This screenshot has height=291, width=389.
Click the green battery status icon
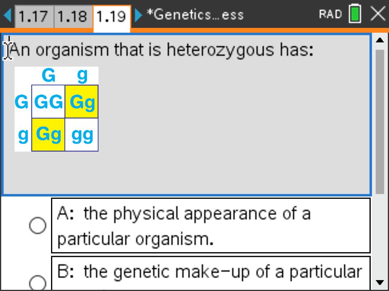355,15
